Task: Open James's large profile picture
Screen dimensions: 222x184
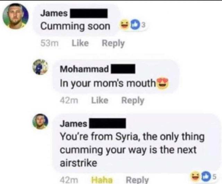Action: (x=15, y=16)
